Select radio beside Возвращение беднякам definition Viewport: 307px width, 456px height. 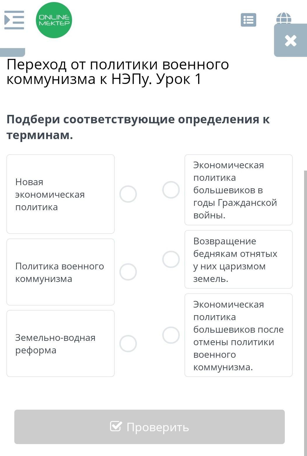(x=171, y=259)
